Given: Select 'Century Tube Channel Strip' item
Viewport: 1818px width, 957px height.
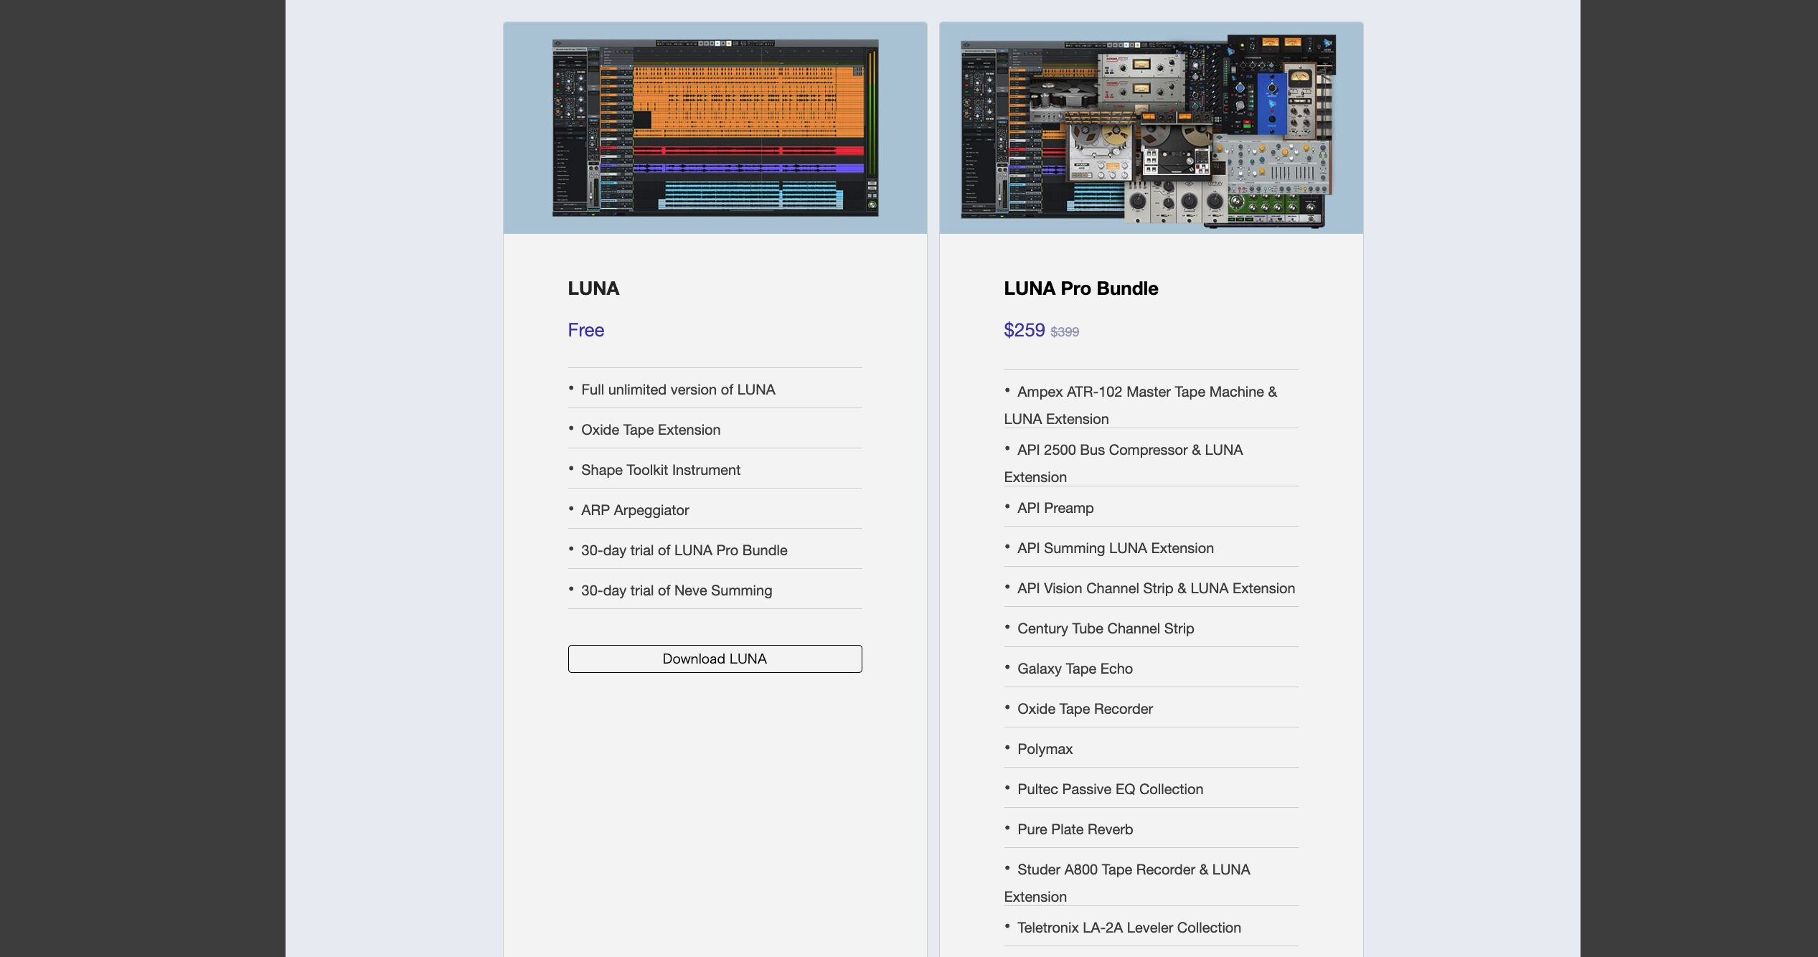Looking at the screenshot, I should click(1151, 628).
